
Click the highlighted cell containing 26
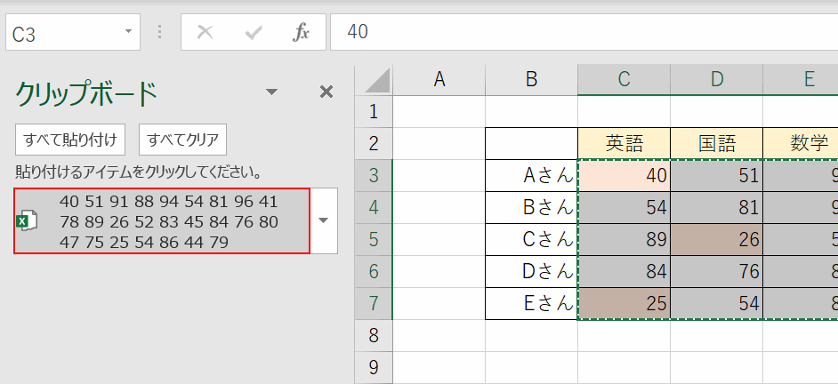tap(716, 239)
